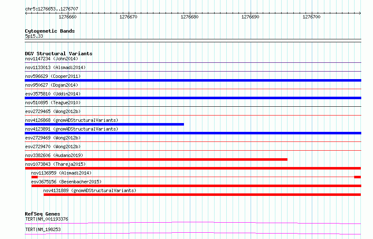
Task: Click ruler position 1276660
Action: [68, 17]
